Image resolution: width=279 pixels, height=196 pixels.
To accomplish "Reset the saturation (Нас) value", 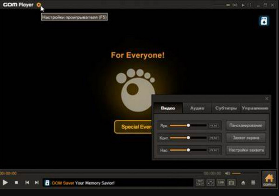I will [x=214, y=150].
